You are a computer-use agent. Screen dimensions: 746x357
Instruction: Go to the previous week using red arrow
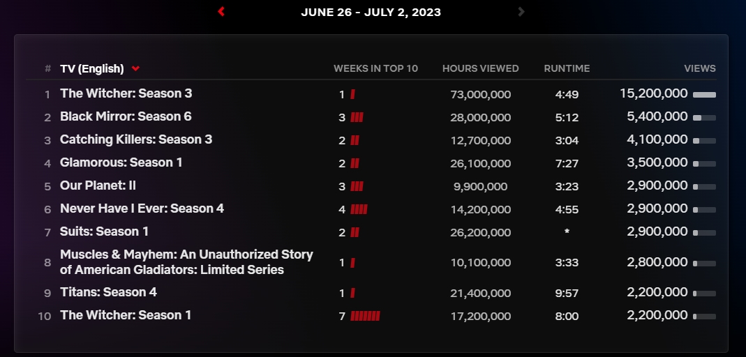coord(221,11)
